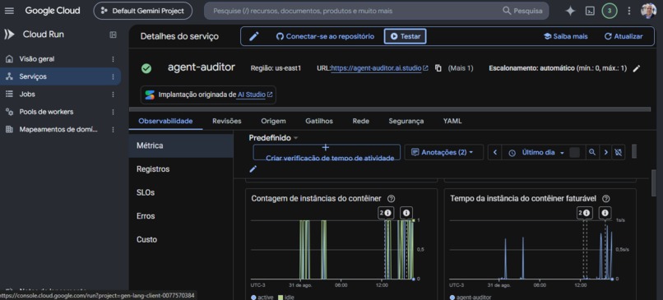
Task: Open Gemini AI sparkle assistant
Action: pos(570,11)
